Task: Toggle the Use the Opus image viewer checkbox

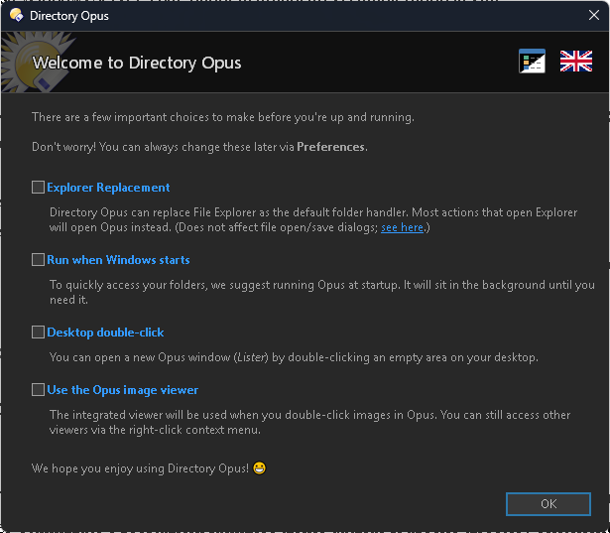Action: tap(38, 390)
